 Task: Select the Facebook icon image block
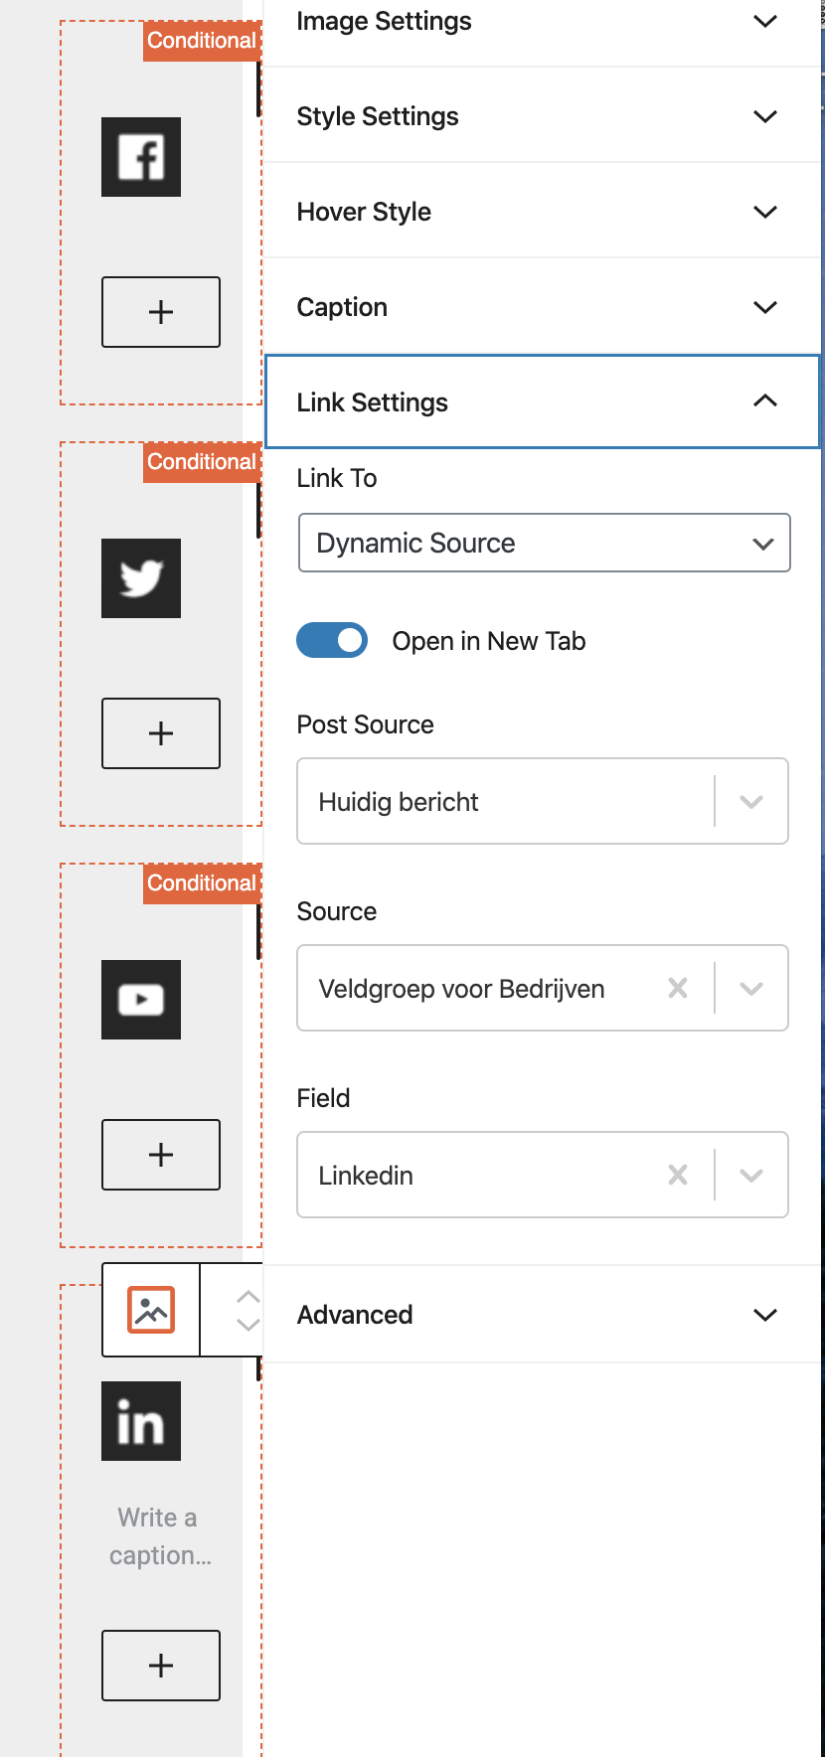point(141,157)
